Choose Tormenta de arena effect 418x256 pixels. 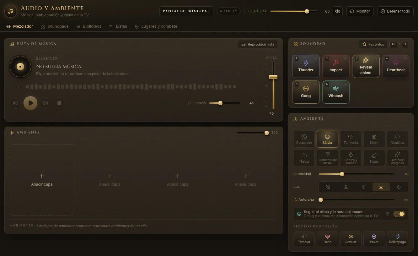[327, 158]
